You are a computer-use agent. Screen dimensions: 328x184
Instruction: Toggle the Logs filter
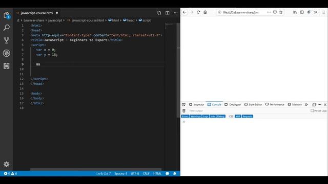click(206, 117)
